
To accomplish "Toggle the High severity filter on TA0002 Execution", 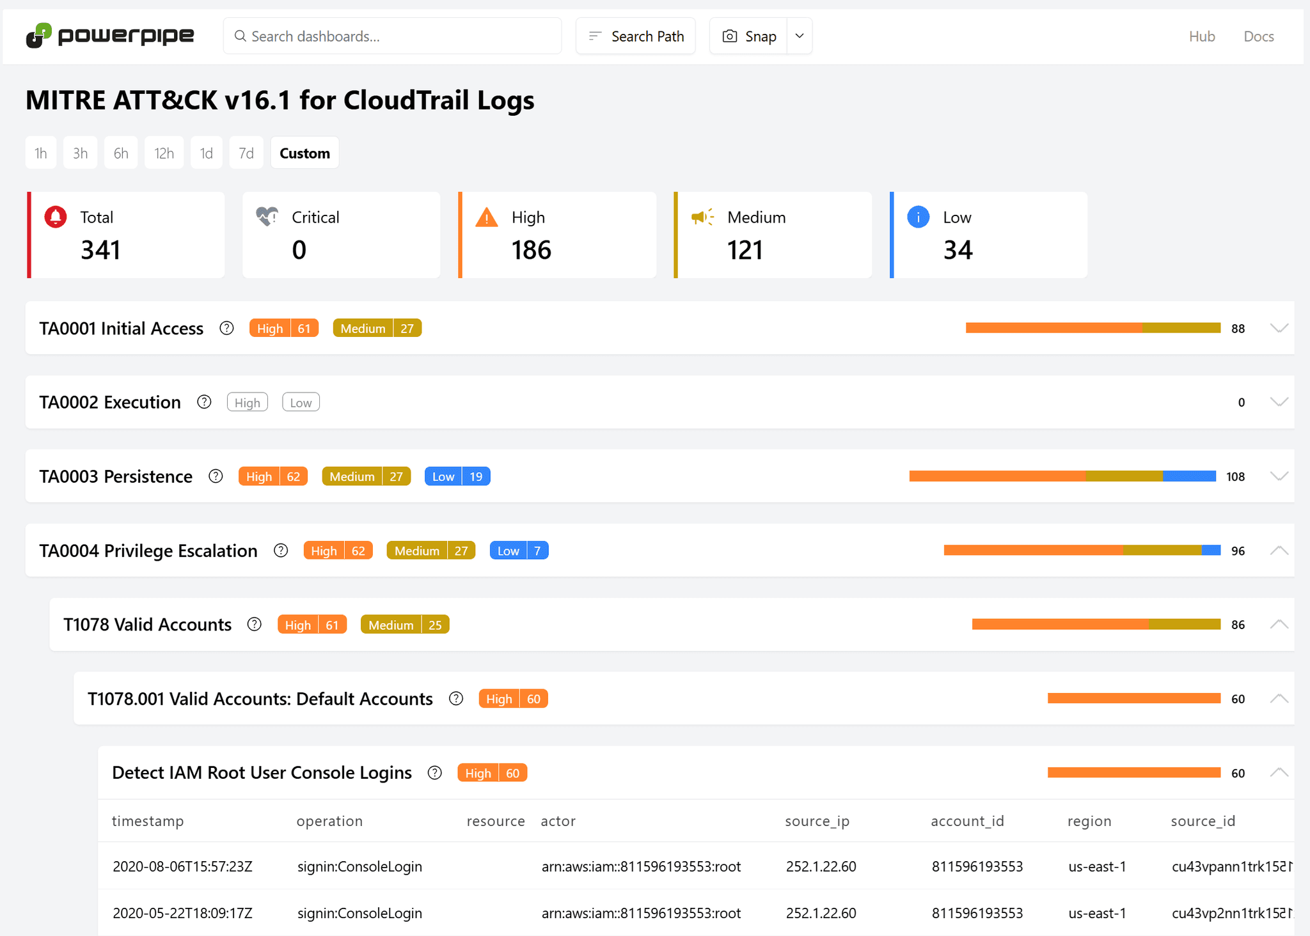I will pos(247,402).
